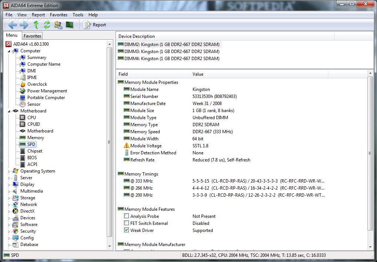Click the BIOS icon
The image size is (377, 262).
click(x=22, y=158)
